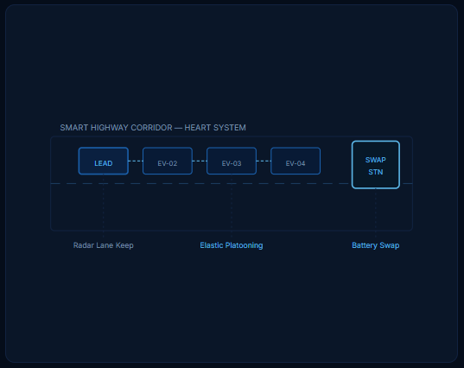Select the link joining EV-03 and EV-04
This screenshot has height=368, width=464.
[264, 161]
